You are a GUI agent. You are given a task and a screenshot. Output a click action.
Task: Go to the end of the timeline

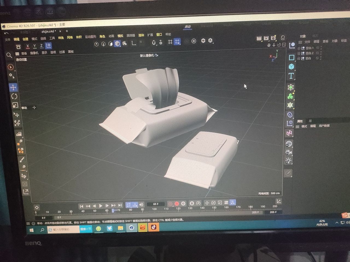coord(120,205)
